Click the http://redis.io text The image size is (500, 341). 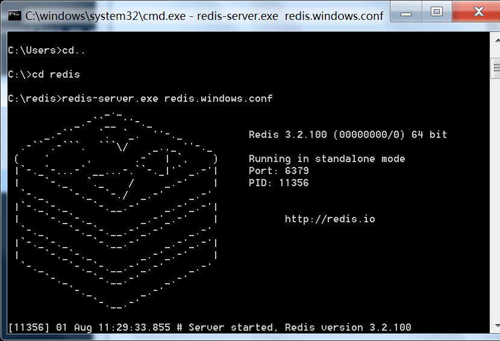tap(330, 219)
